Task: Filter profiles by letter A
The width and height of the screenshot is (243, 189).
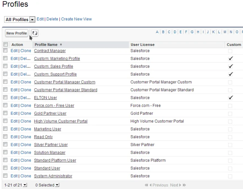Action: pyautogui.click(x=157, y=32)
